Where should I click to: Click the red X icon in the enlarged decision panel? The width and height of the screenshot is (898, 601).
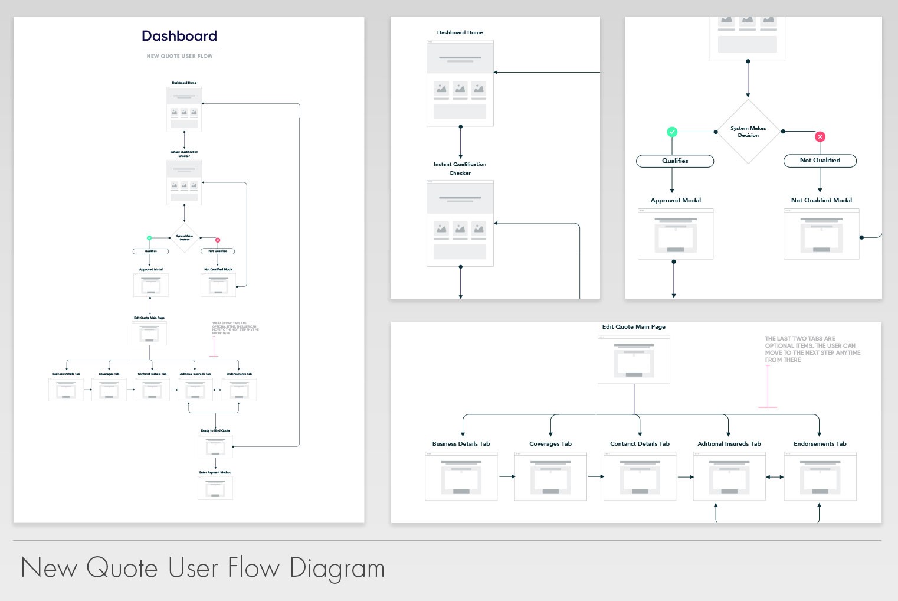coord(820,136)
